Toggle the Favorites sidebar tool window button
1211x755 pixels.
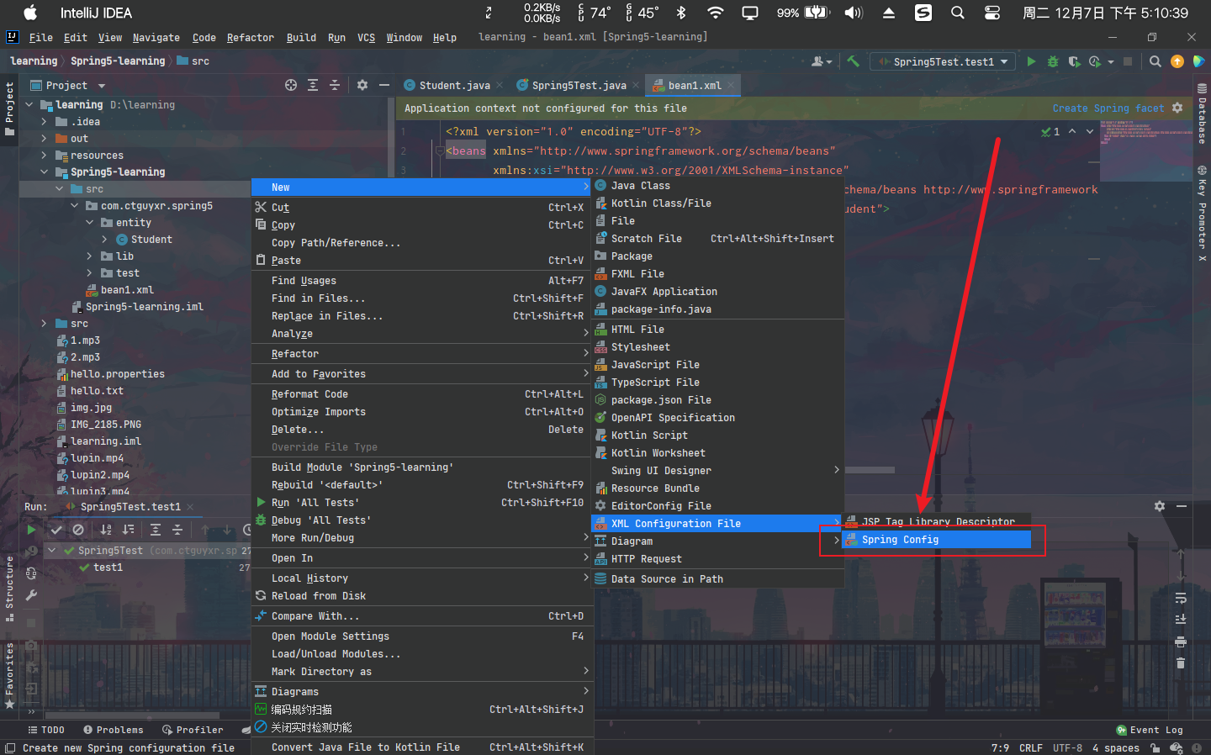pyautogui.click(x=9, y=675)
